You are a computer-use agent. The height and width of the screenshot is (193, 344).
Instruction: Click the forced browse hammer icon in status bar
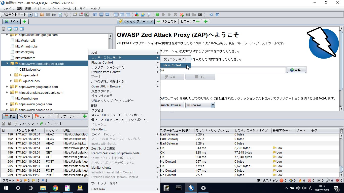coord(328,180)
